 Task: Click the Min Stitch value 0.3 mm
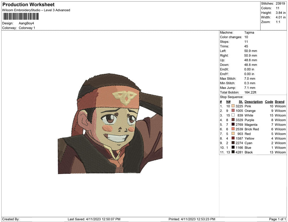[x=250, y=83]
